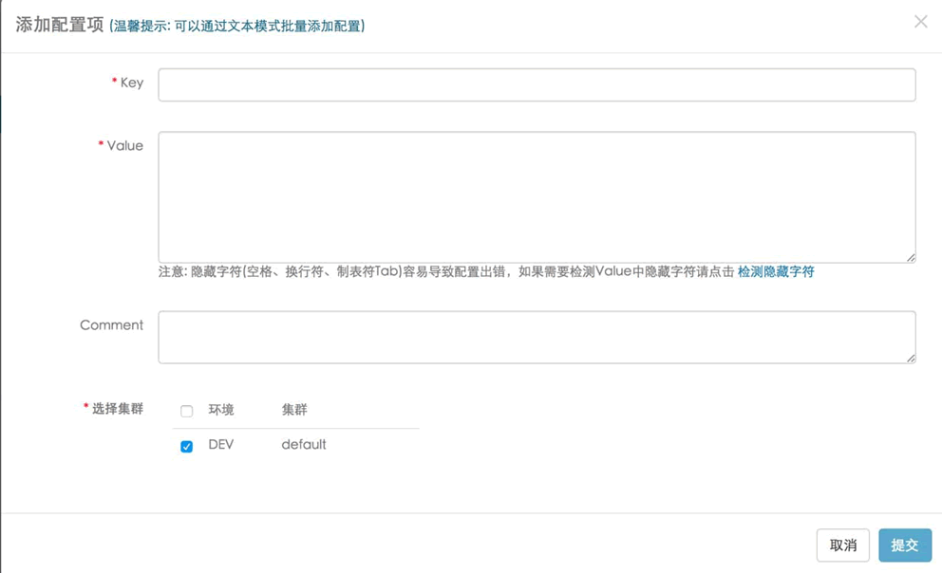The image size is (942, 573).
Task: Click the Key field label
Action: point(132,83)
